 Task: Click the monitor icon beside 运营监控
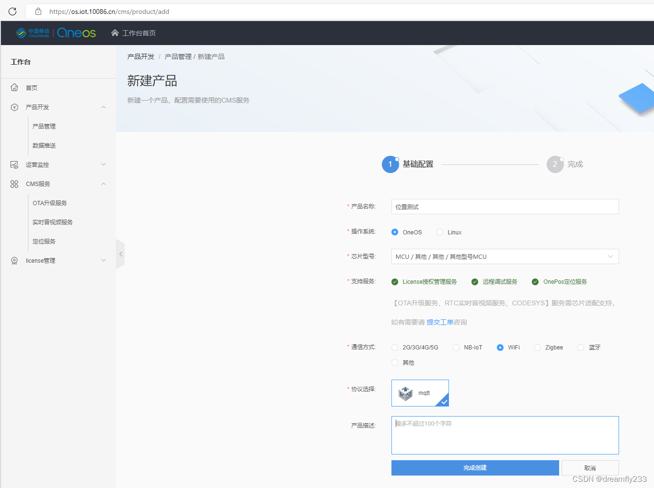tap(14, 164)
